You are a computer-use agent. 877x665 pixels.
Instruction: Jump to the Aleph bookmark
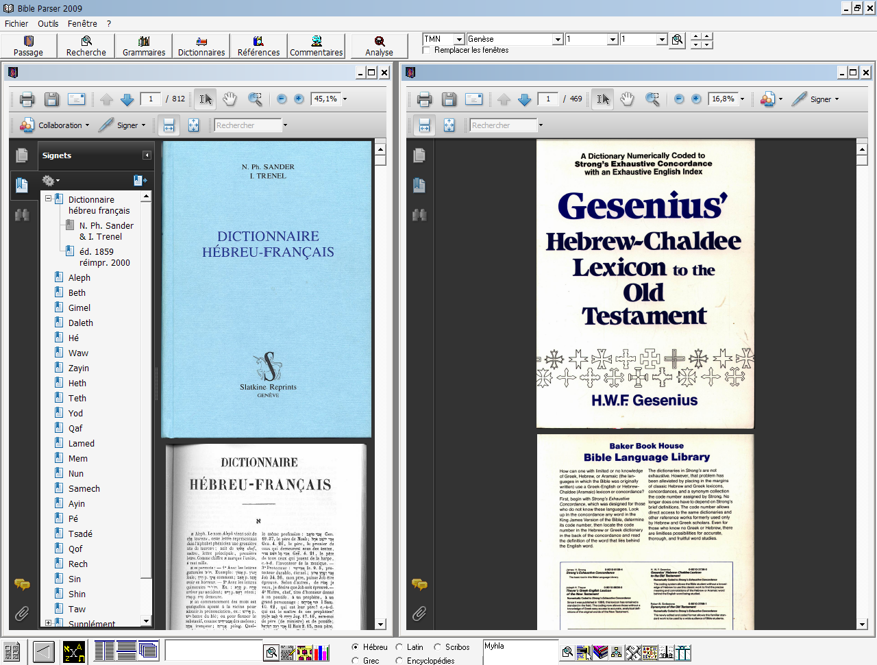tap(79, 277)
